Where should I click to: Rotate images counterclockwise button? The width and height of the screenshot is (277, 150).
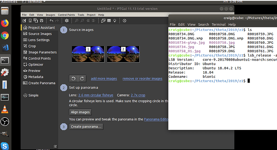[x=74, y=79]
